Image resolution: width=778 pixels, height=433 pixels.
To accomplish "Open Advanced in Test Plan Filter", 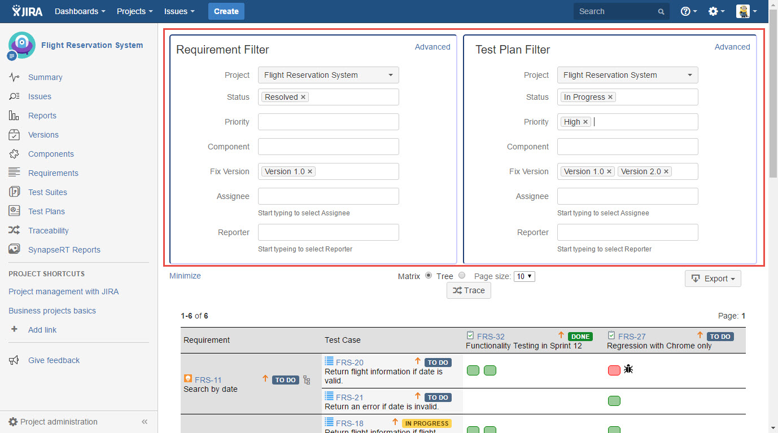I will 732,47.
